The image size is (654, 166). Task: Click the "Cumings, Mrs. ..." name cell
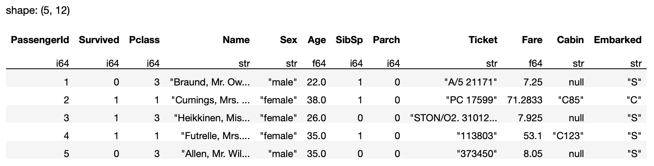point(210,100)
